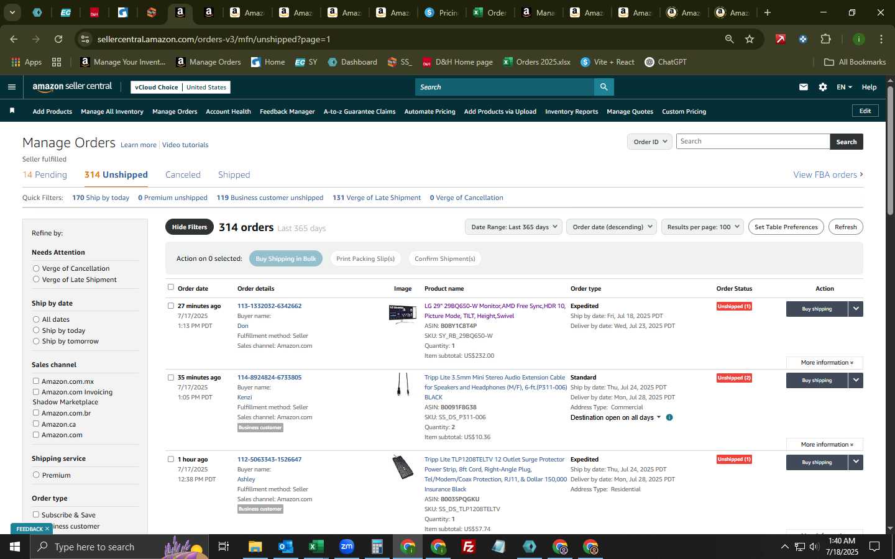Open the settings gear in header
The width and height of the screenshot is (895, 559).
[x=823, y=87]
